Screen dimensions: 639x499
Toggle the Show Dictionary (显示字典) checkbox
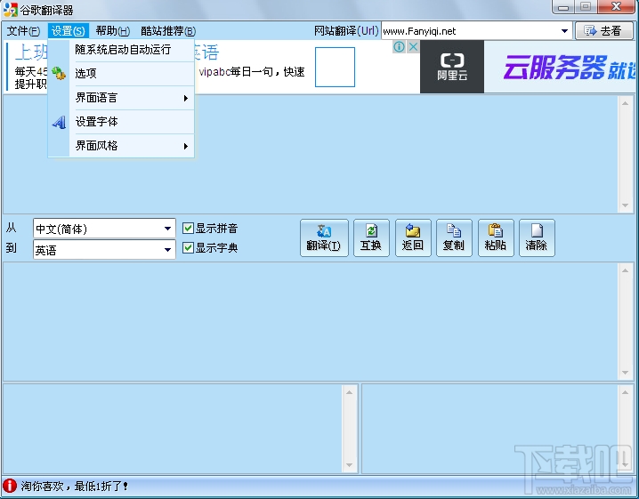(x=188, y=247)
